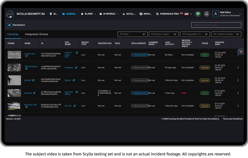
Task: Open the OBS Streamer frame thumbnail
Action: (x=14, y=68)
